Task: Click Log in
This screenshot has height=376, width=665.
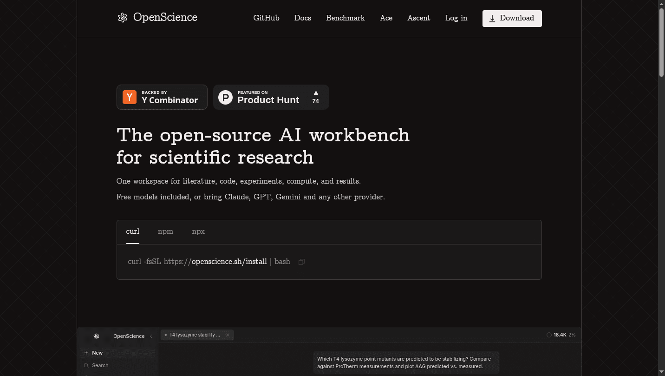Action: [x=456, y=18]
